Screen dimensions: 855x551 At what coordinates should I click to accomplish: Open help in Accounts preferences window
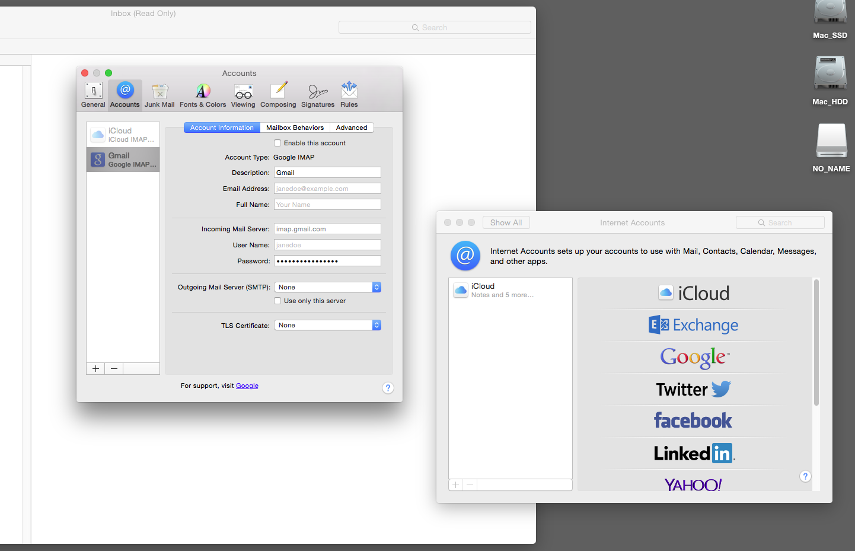tap(388, 388)
